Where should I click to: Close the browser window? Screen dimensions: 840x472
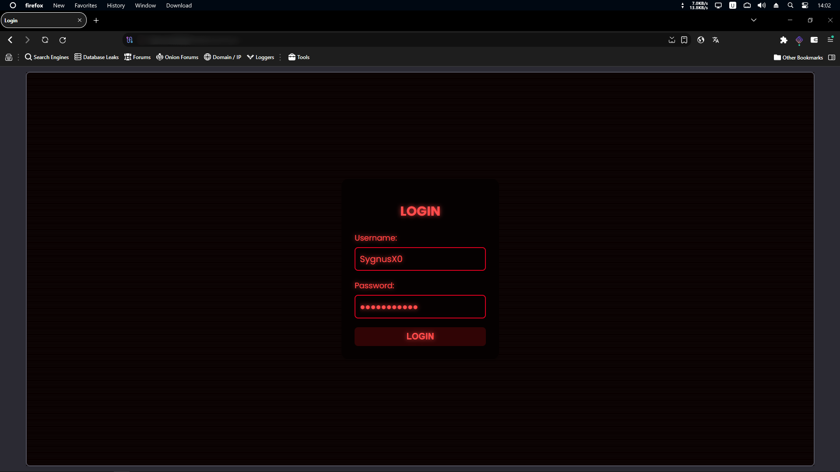point(830,20)
